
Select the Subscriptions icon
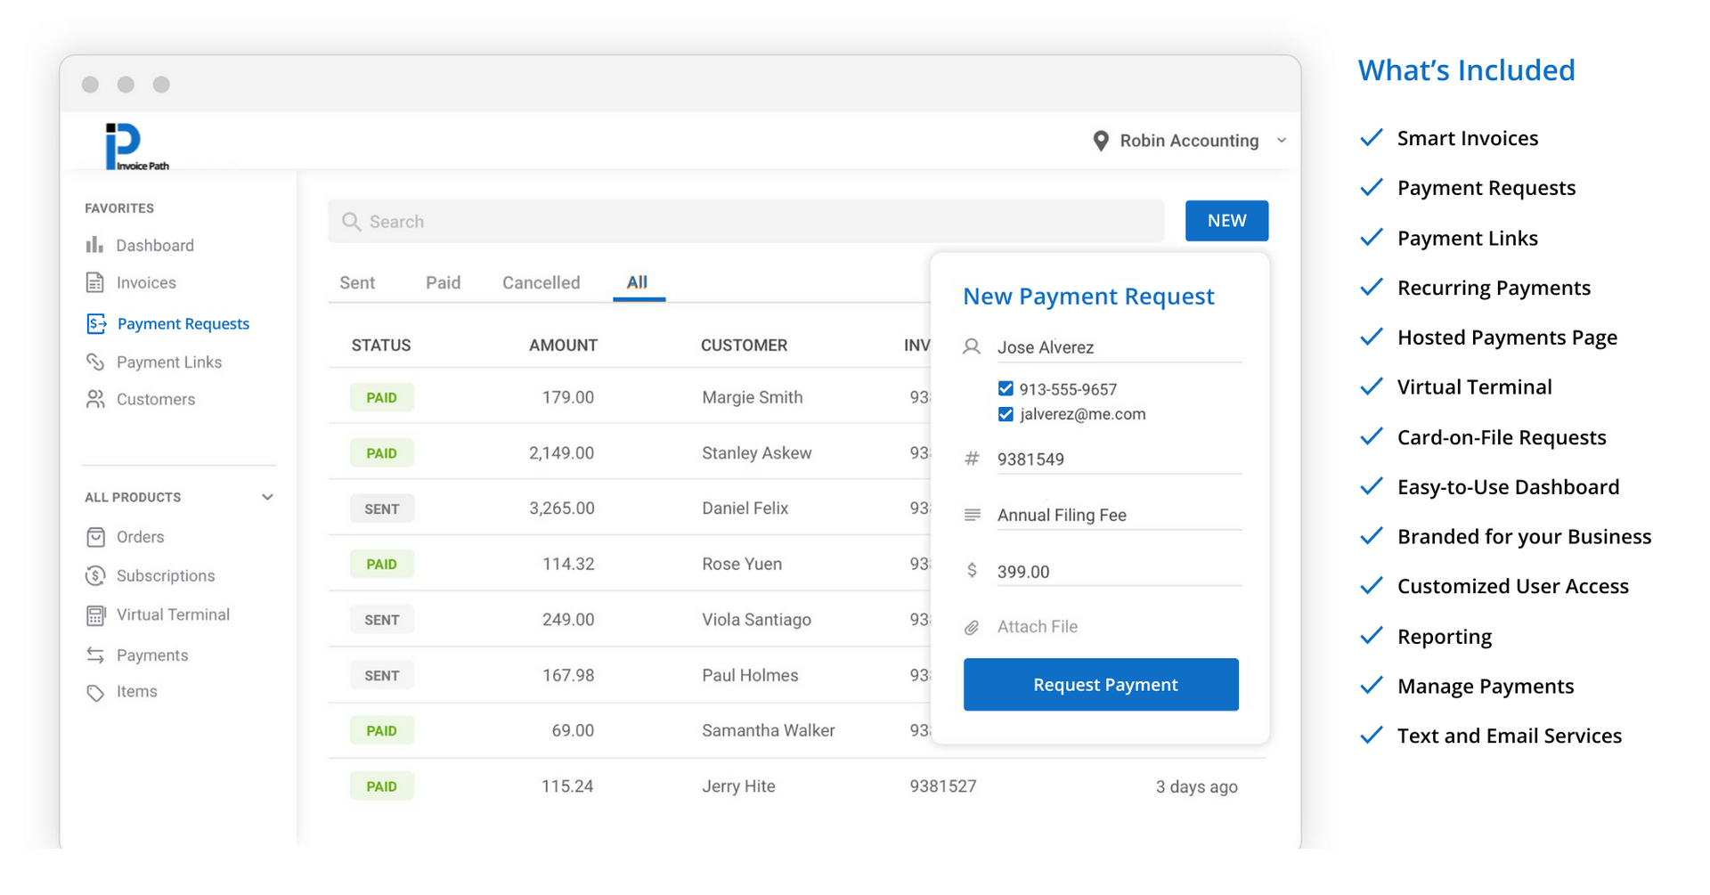[x=95, y=575]
